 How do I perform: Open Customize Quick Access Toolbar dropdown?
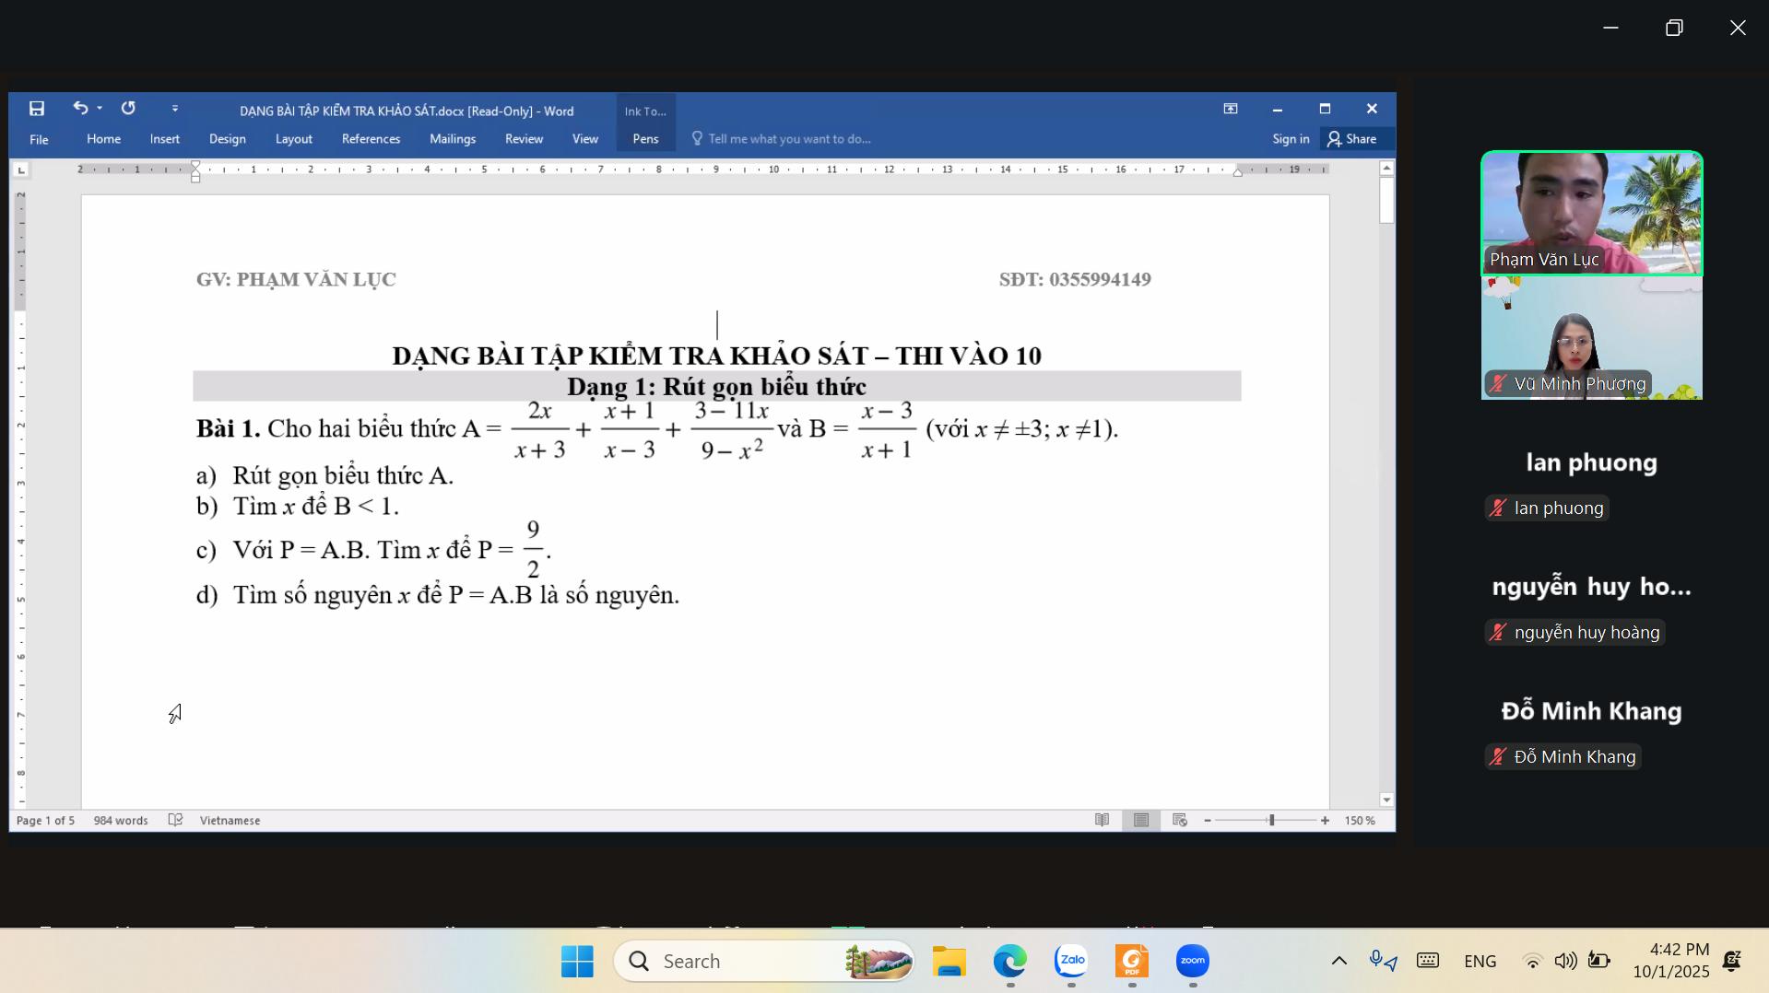(175, 109)
